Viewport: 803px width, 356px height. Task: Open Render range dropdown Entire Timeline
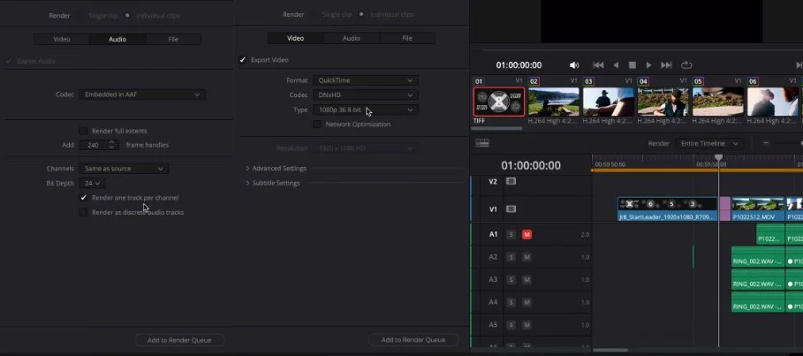tap(709, 143)
